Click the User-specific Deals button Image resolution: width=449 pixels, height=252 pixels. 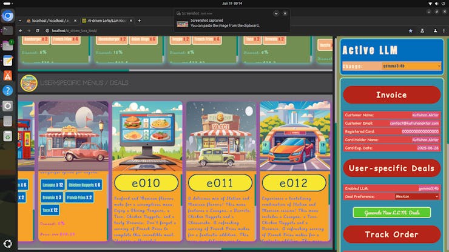tap(392, 168)
